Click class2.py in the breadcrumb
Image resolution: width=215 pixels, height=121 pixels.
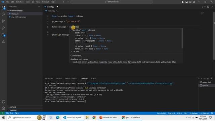click(x=51, y=11)
